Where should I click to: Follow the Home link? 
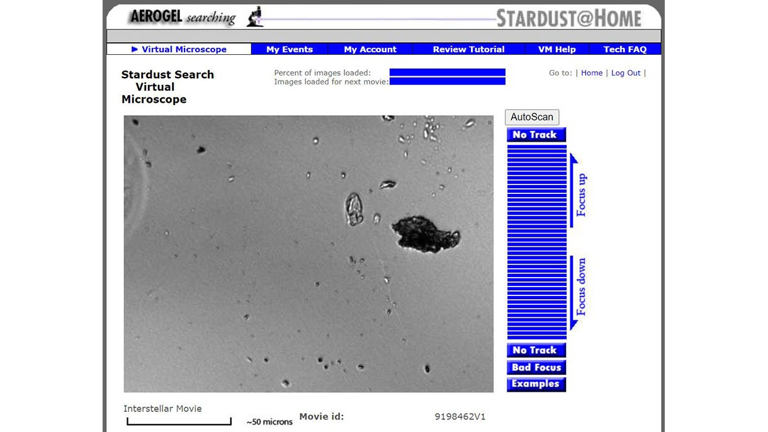point(592,73)
